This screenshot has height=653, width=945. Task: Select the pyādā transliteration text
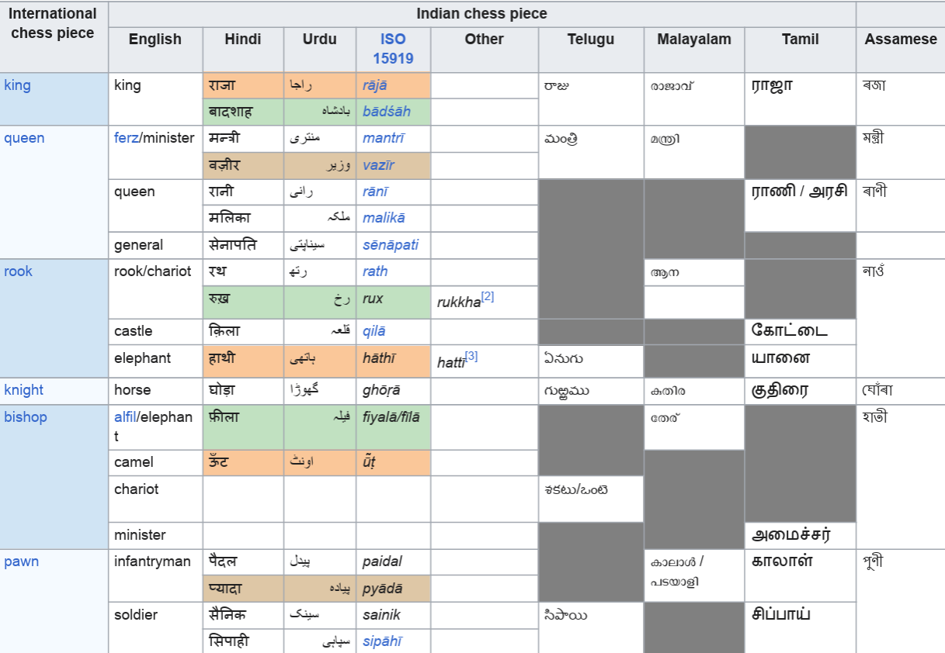(382, 589)
